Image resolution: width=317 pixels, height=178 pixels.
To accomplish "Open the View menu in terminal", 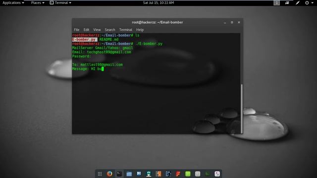I will [x=97, y=30].
